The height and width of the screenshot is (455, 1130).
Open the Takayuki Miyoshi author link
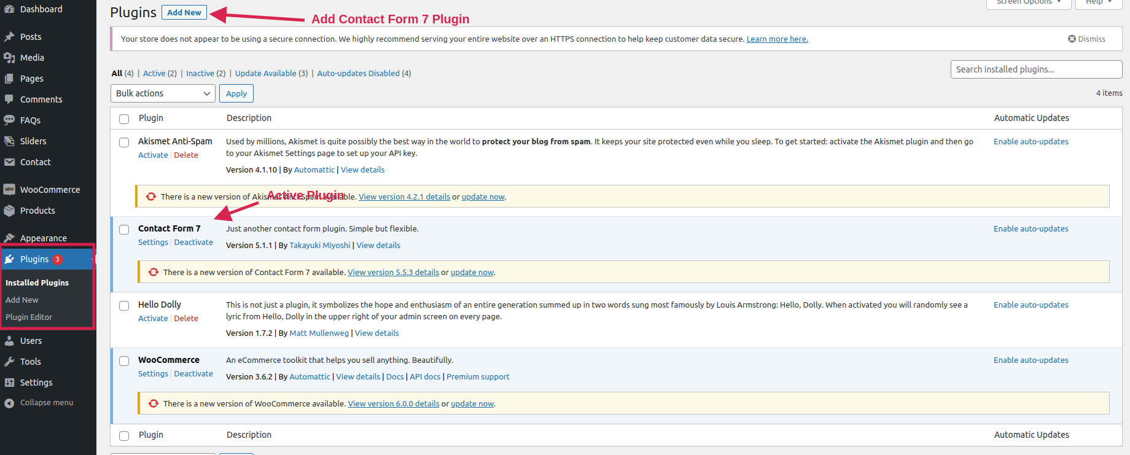[320, 246]
